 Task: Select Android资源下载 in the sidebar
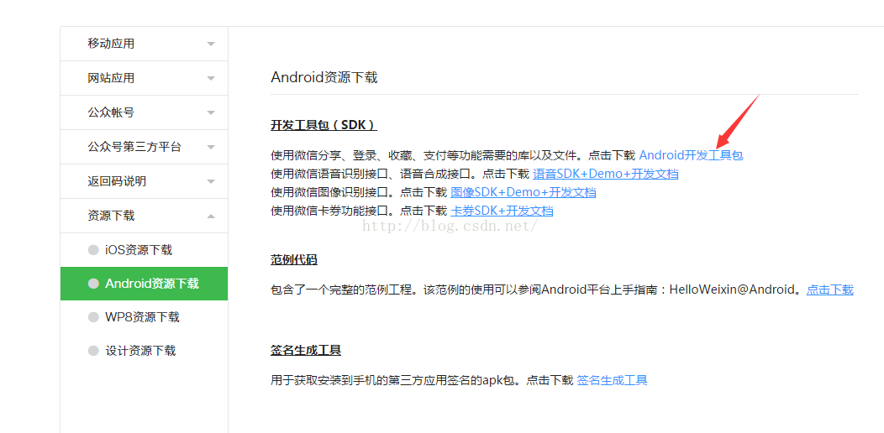click(x=145, y=284)
